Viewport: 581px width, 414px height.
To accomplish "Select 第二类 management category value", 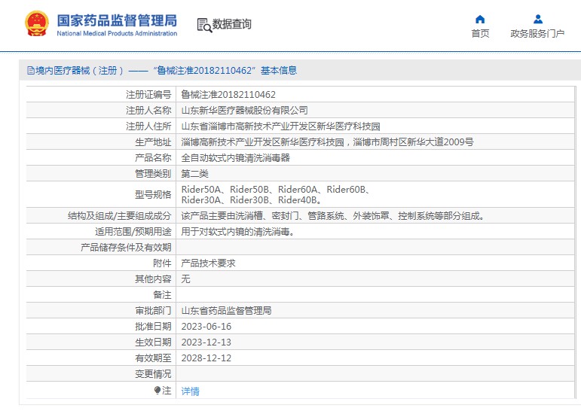I will pyautogui.click(x=194, y=174).
